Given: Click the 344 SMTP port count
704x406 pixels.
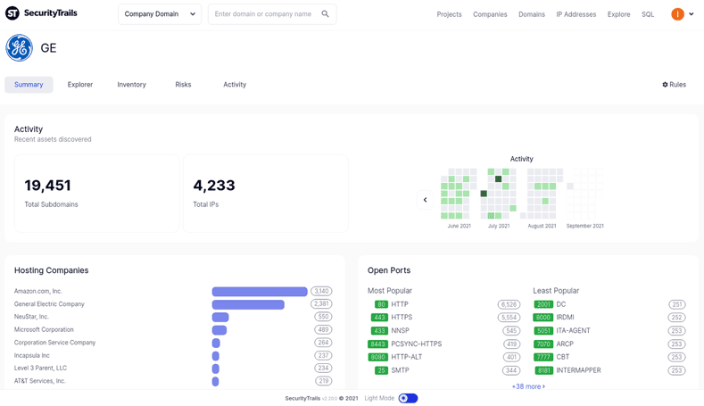Looking at the screenshot, I should pyautogui.click(x=511, y=370).
